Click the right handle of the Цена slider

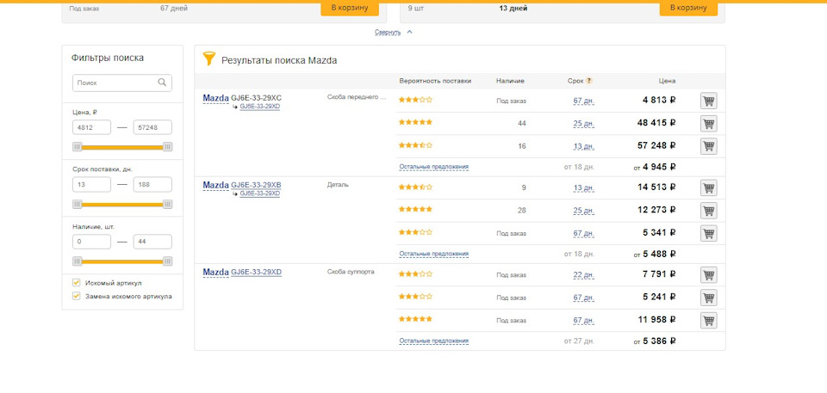(167, 147)
